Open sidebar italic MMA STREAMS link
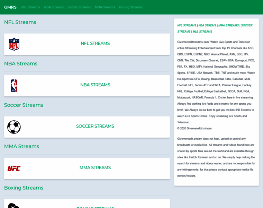Image resolution: width=263 pixels, height=208 pixels. pyautogui.click(x=228, y=25)
